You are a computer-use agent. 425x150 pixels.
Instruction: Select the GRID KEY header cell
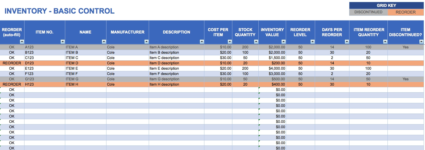point(386,6)
